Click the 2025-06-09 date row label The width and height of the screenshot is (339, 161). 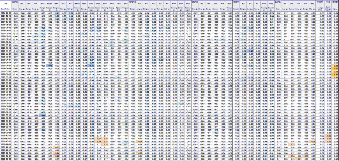[x=6, y=86]
